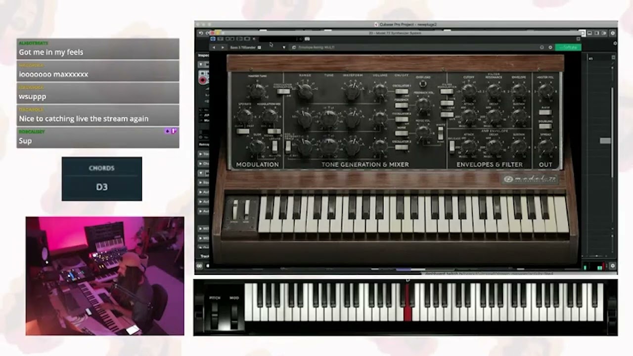Screen dimensions: 633x356
Task: Click chat message "Nice to catching live the stream again"
Action: tap(84, 119)
